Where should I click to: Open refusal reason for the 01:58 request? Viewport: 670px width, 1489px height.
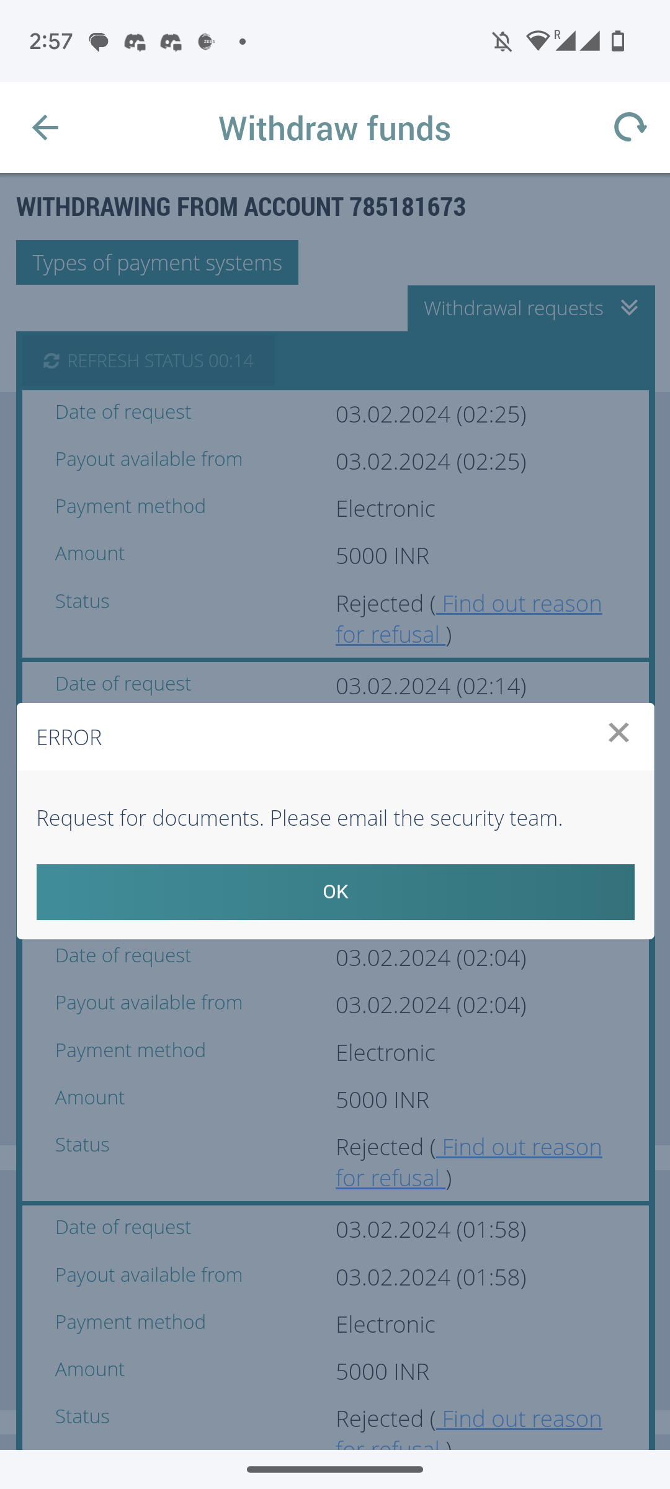519,1420
